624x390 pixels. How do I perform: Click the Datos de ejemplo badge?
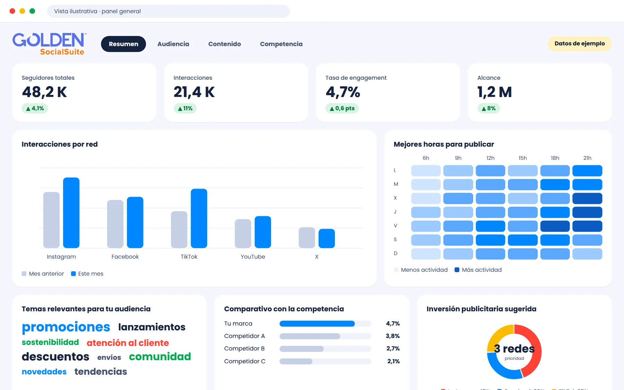(x=580, y=44)
